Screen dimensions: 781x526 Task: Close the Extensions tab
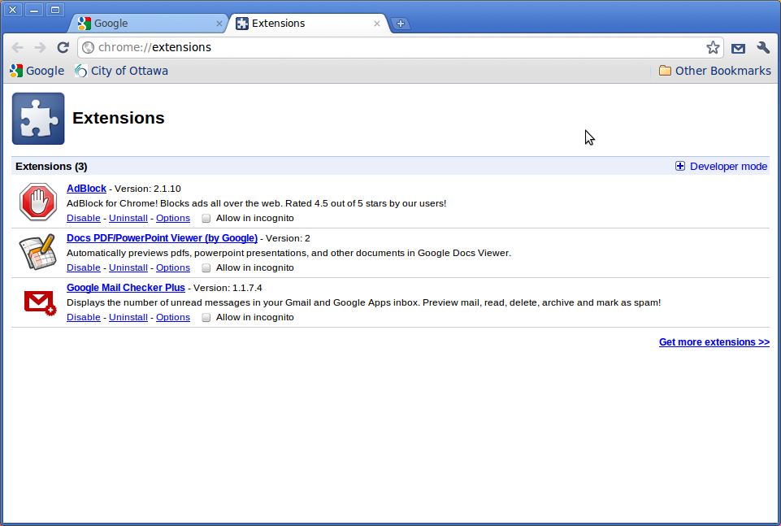(377, 24)
